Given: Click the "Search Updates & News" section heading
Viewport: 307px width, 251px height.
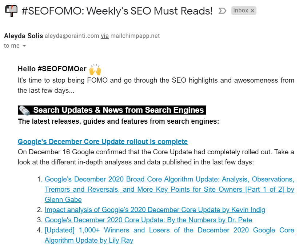Looking at the screenshot, I should tap(118, 110).
